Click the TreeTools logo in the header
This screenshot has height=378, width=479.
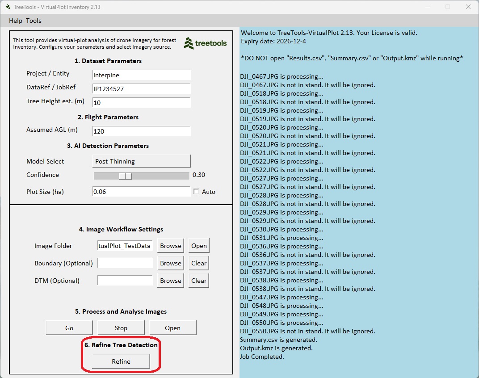[206, 43]
